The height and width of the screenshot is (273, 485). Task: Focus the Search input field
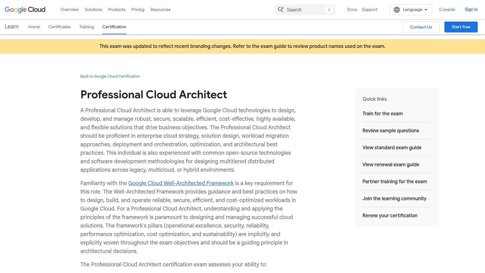point(305,10)
